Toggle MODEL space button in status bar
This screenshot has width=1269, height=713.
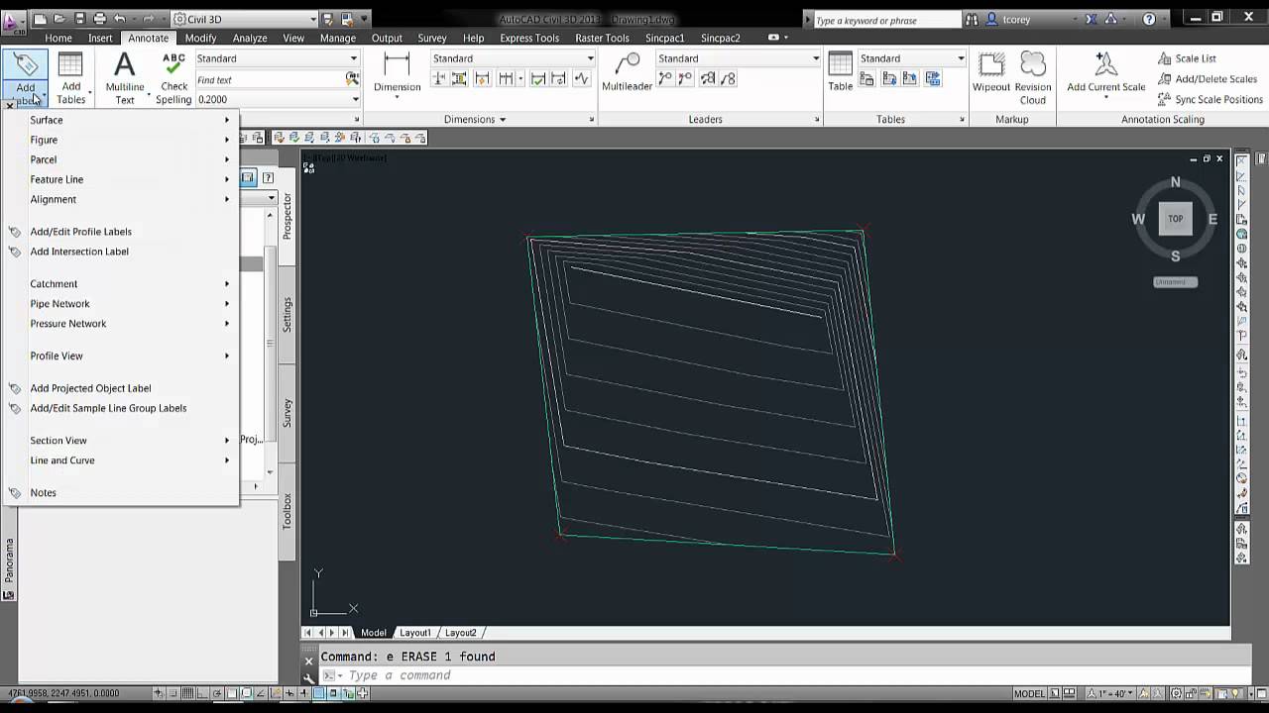1029,694
